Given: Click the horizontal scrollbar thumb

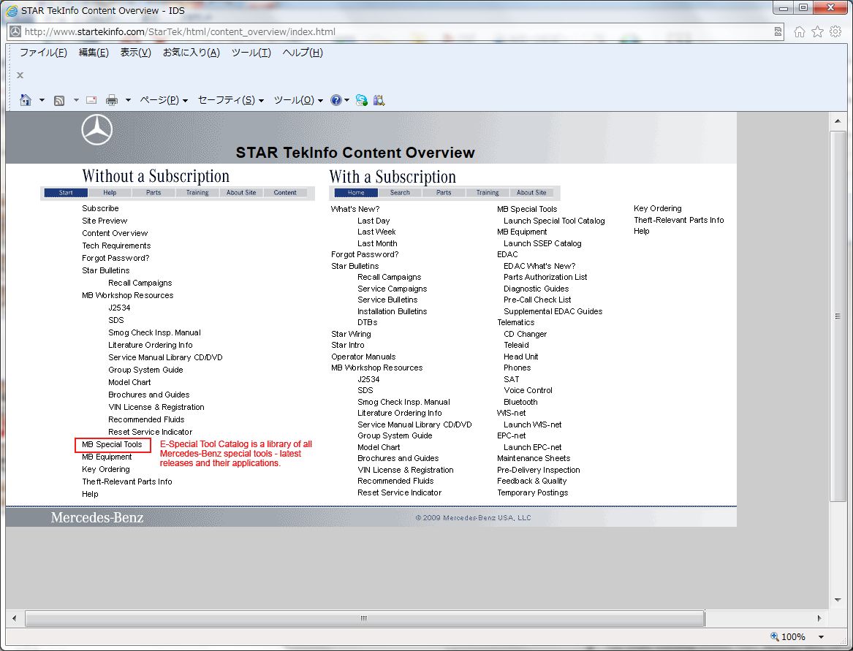Looking at the screenshot, I should [x=365, y=618].
